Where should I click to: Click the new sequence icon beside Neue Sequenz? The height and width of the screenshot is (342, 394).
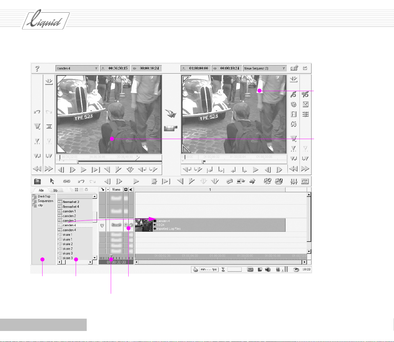(295, 68)
